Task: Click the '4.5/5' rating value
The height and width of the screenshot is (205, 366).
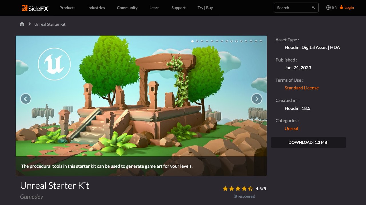Action: (261, 188)
